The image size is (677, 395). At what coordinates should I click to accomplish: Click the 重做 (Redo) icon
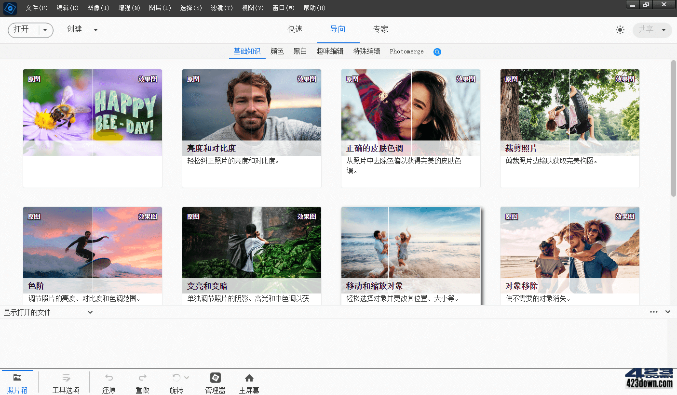tap(142, 378)
